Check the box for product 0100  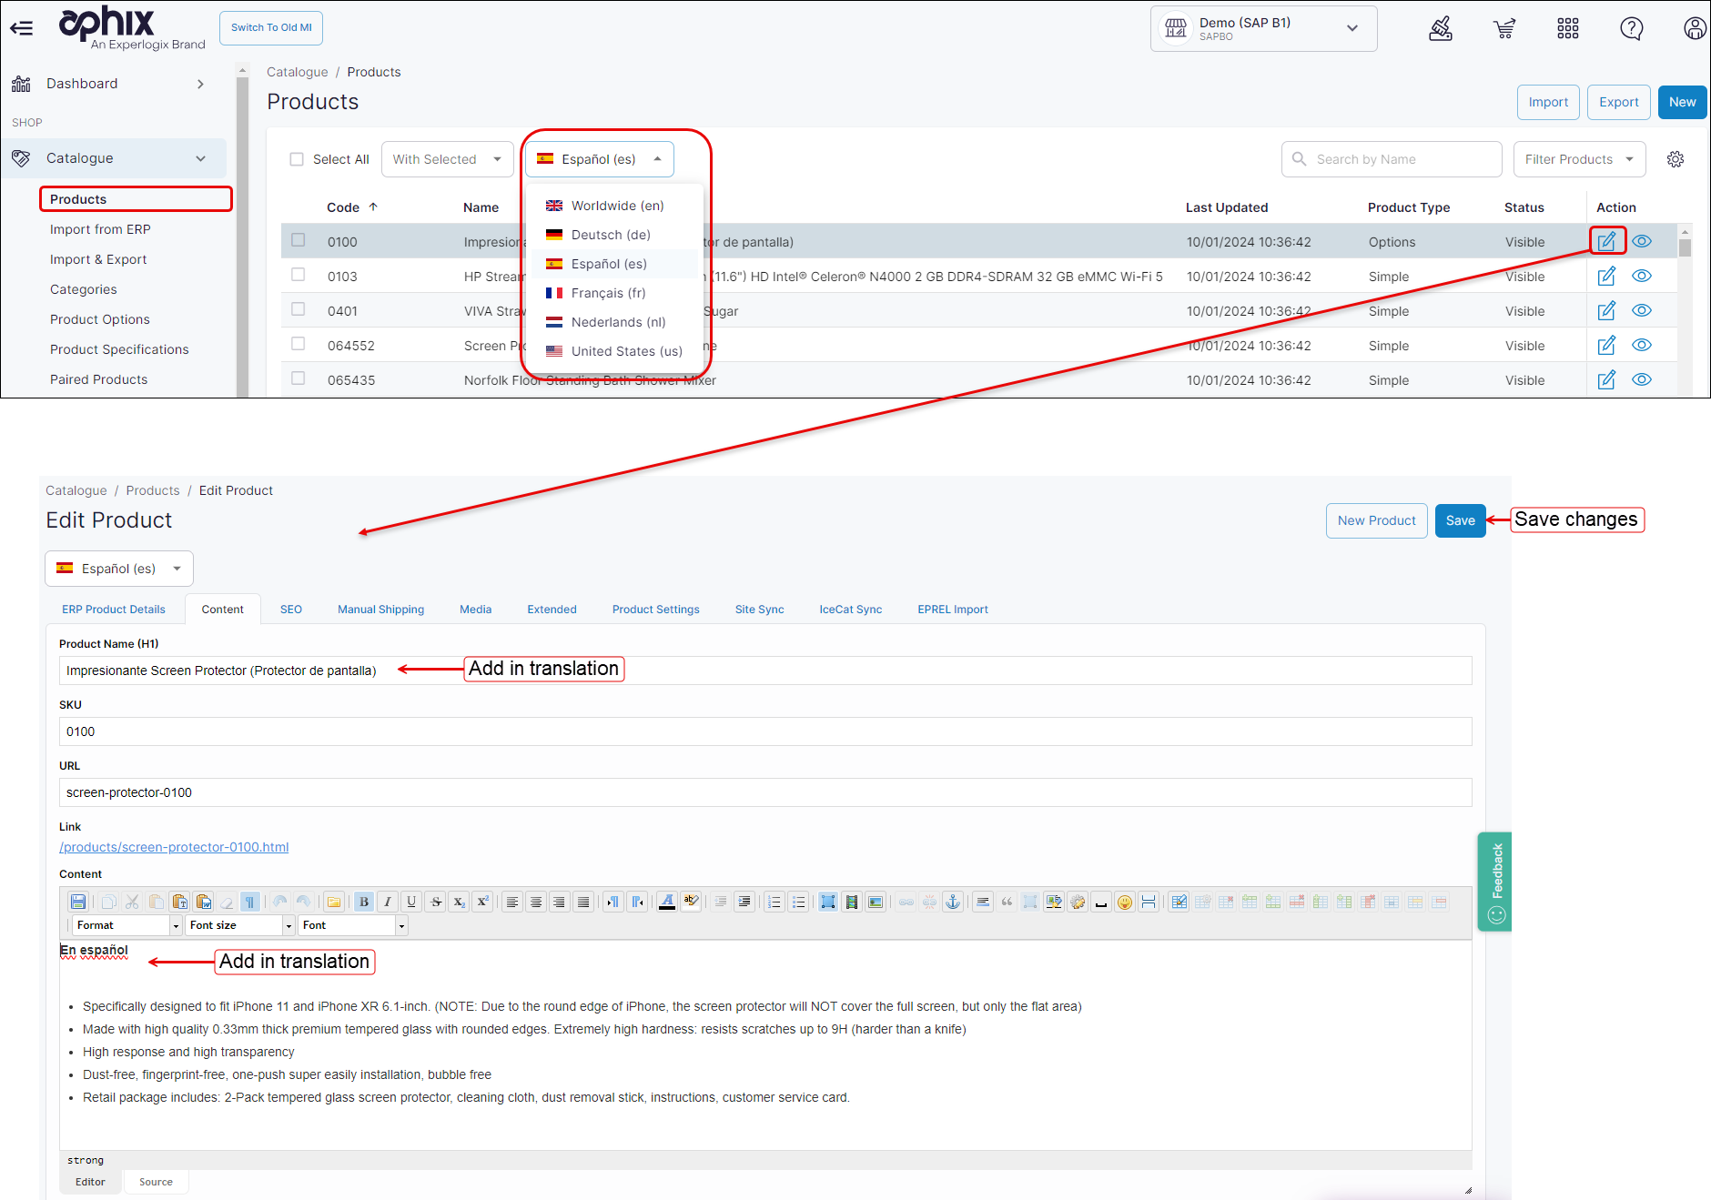(299, 240)
